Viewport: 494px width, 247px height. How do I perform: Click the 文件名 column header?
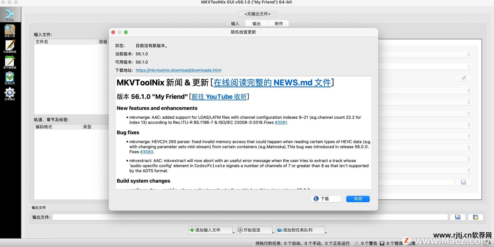pyautogui.click(x=66, y=42)
